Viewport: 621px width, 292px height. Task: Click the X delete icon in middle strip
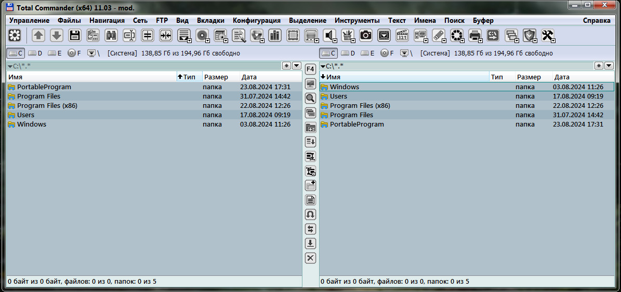point(311,258)
